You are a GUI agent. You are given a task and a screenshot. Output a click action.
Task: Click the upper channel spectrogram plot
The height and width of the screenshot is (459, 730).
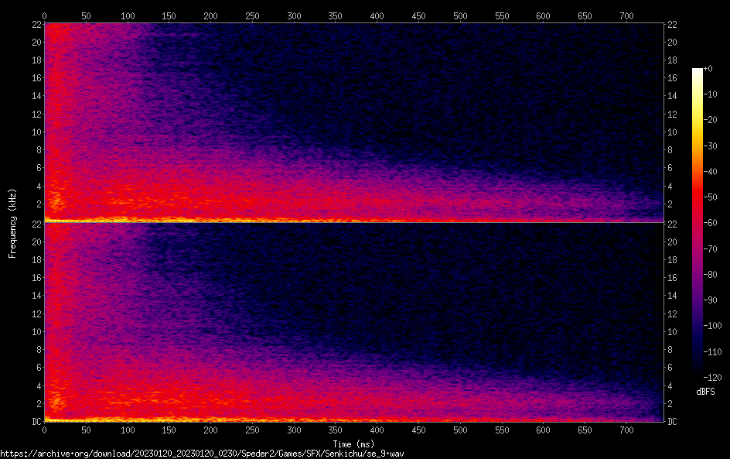[x=354, y=122]
